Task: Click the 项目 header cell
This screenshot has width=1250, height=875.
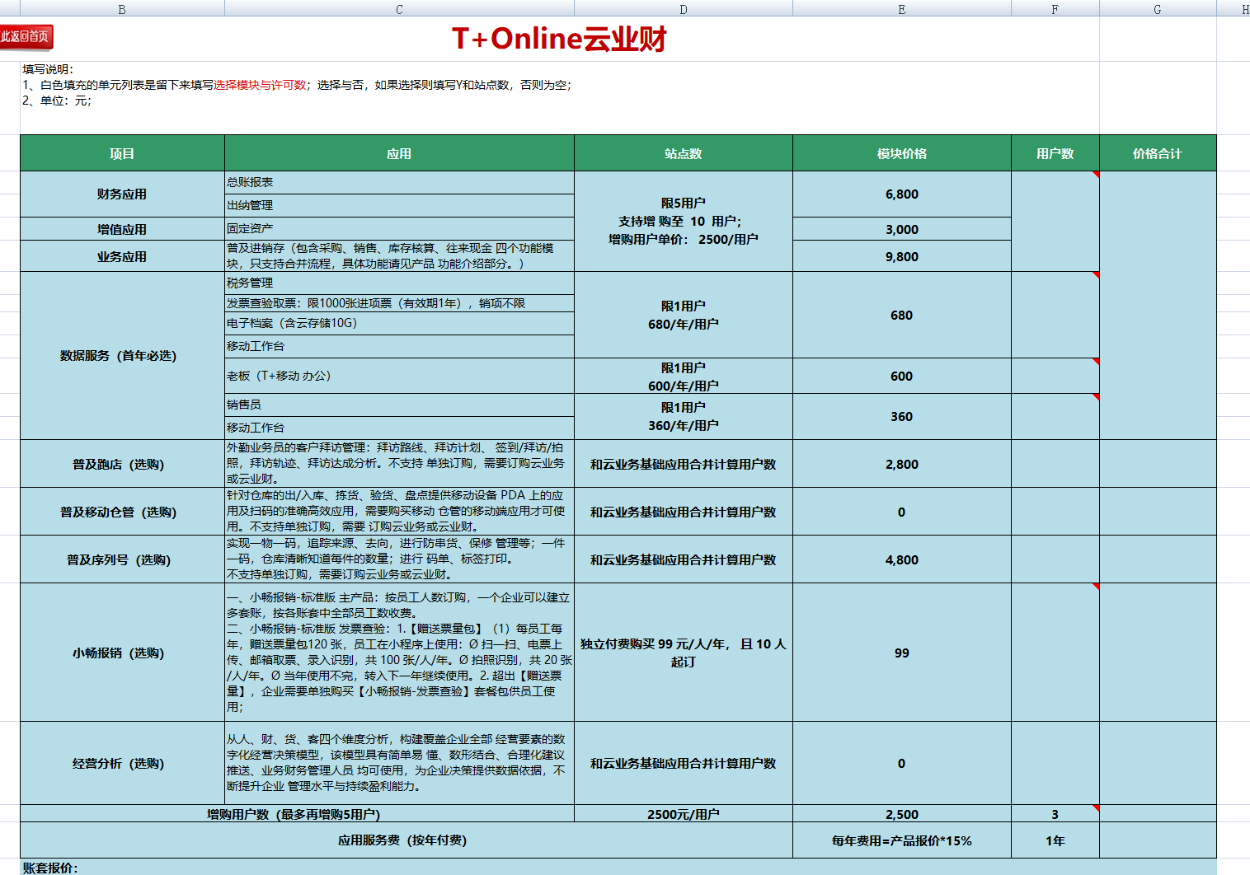Action: 122,153
